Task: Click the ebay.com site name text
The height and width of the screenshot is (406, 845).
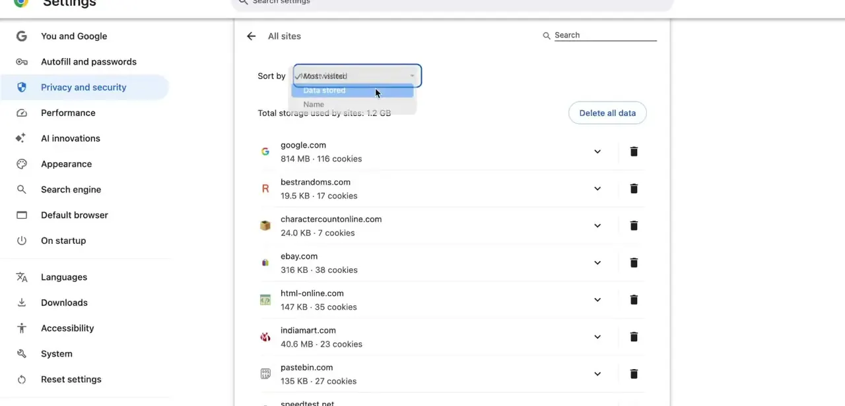Action: [x=299, y=256]
